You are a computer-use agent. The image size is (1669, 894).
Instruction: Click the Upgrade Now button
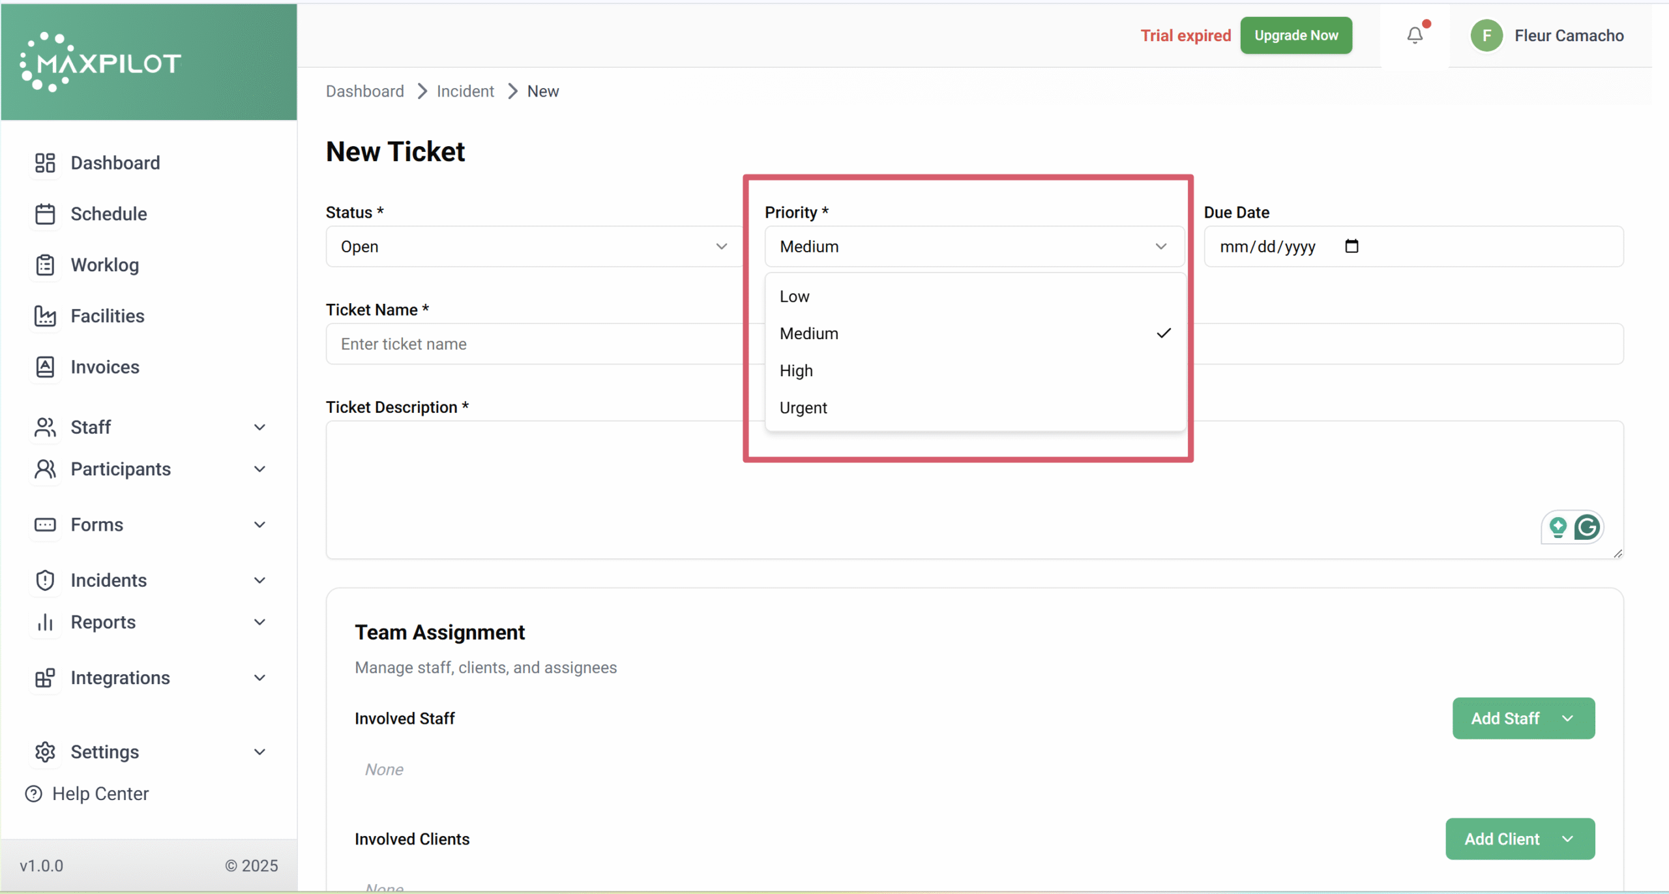[1295, 35]
